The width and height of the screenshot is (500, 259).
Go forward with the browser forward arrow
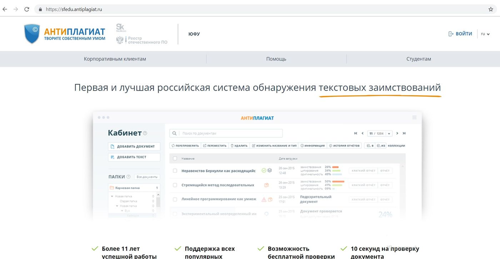coord(16,9)
